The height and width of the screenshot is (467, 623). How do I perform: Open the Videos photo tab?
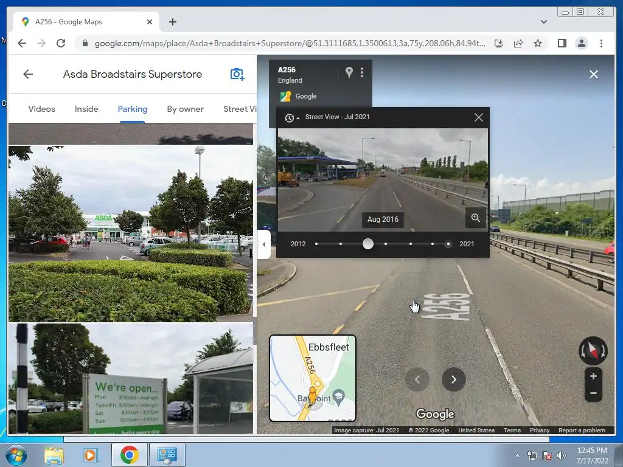42,109
